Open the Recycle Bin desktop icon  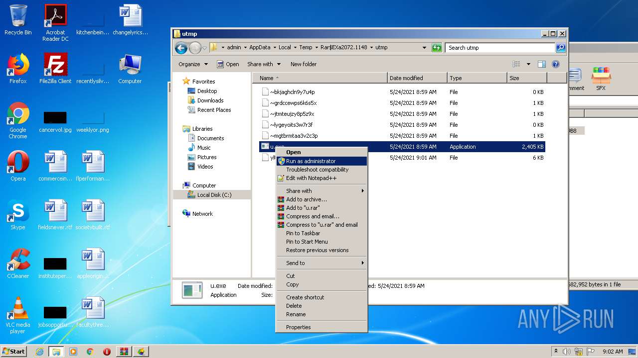point(18,20)
